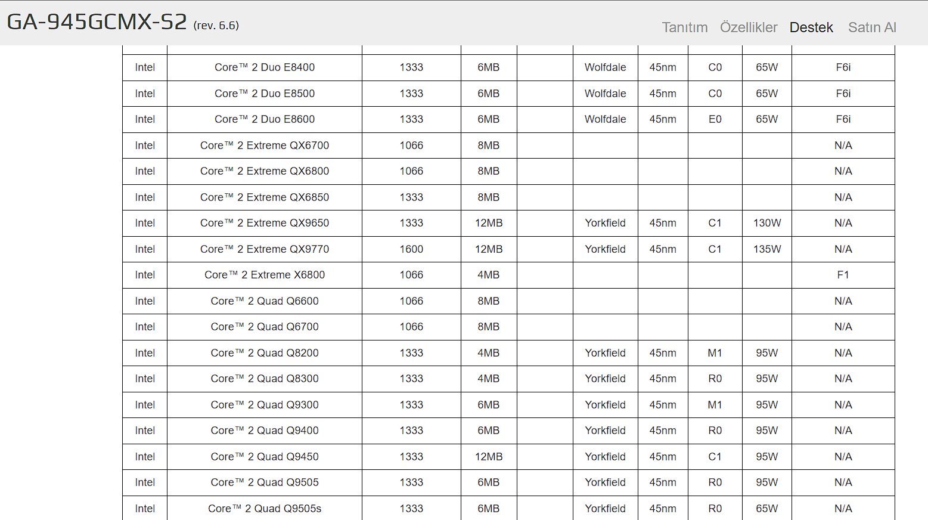
Task: Select M1 stepping in Quad Q9300 row
Action: [715, 405]
